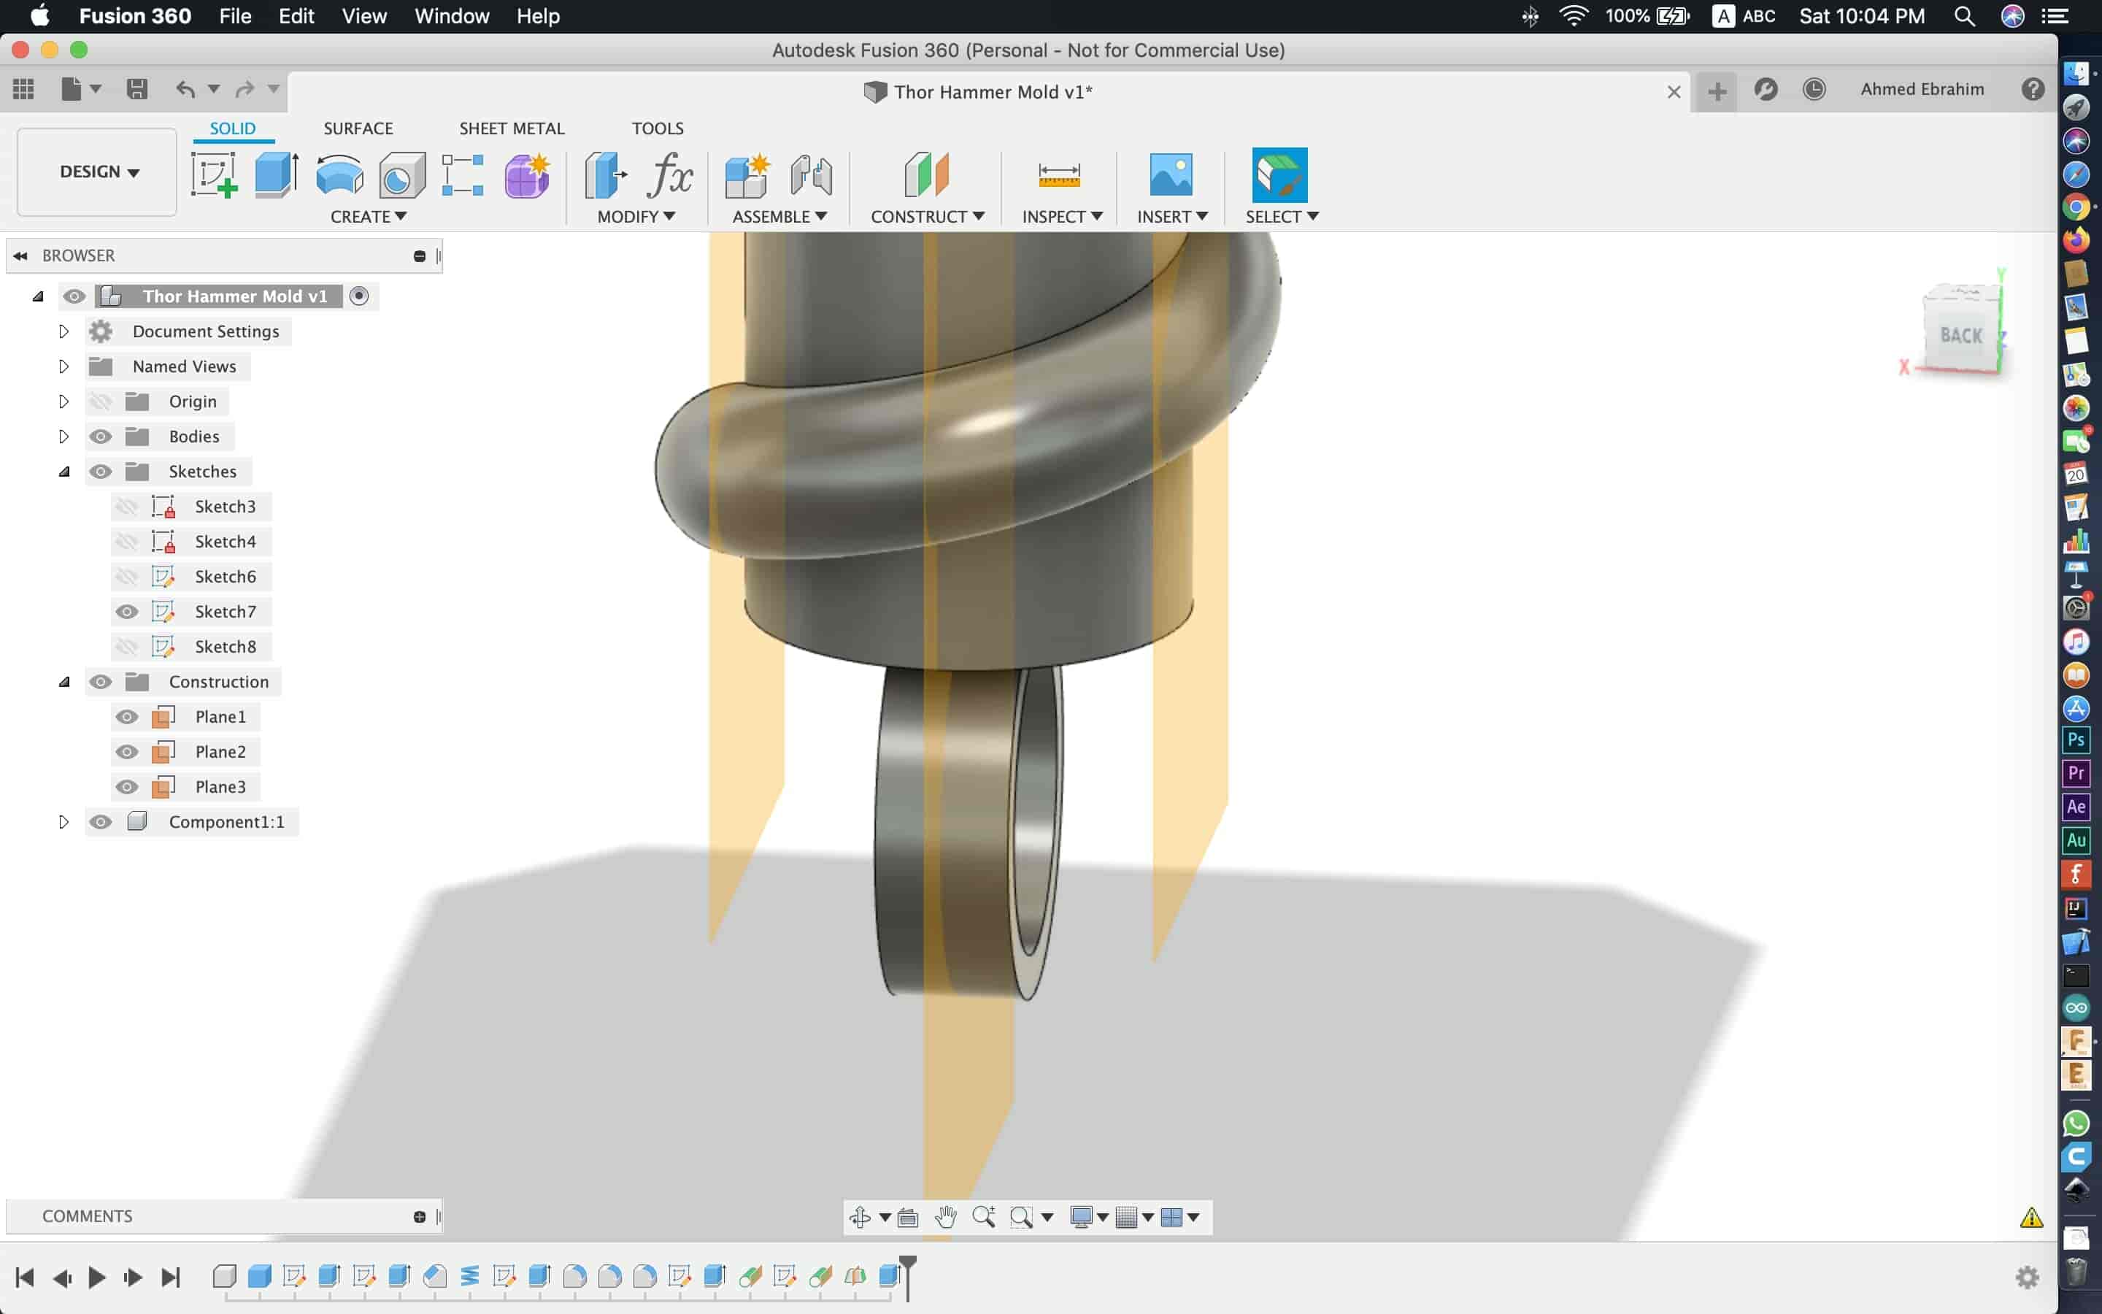The image size is (2102, 1314).
Task: Click the Orbit navigation tool icon
Action: click(x=860, y=1217)
